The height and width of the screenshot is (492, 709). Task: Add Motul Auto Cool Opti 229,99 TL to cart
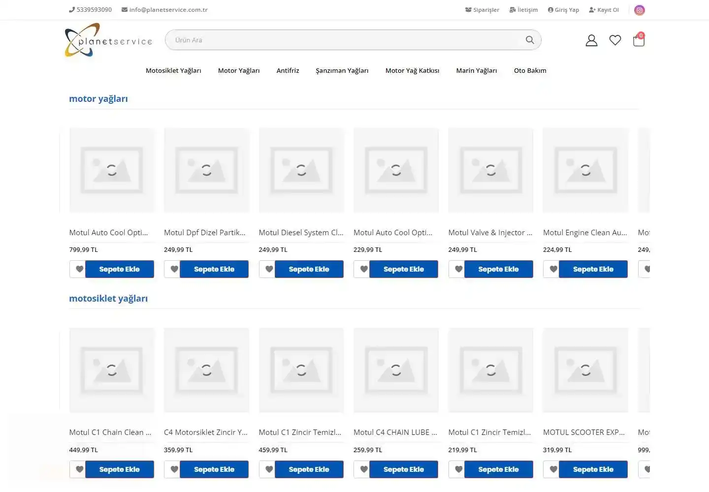pyautogui.click(x=404, y=269)
